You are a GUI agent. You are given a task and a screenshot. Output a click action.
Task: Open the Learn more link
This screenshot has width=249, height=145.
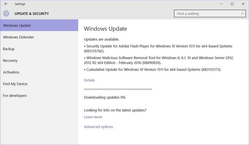point(93,117)
